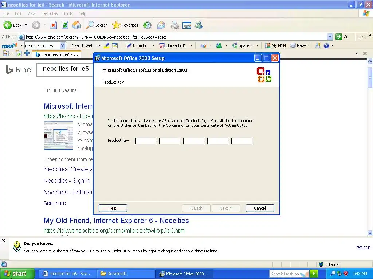373x279 pixels.
Task: Open the Favorites star in IE toolbar
Action: pos(125,25)
